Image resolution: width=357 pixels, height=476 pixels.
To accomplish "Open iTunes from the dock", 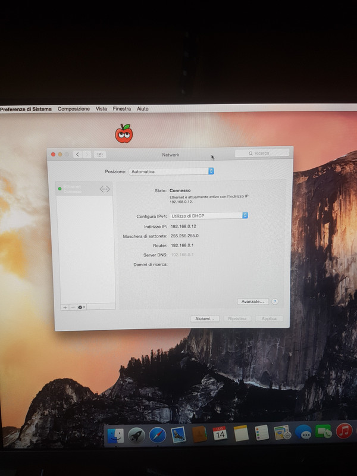I will click(x=344, y=430).
